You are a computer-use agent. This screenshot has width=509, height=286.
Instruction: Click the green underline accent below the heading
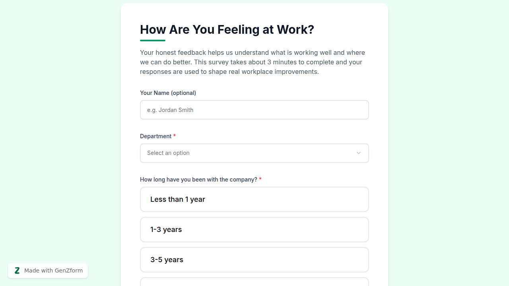pyautogui.click(x=153, y=41)
